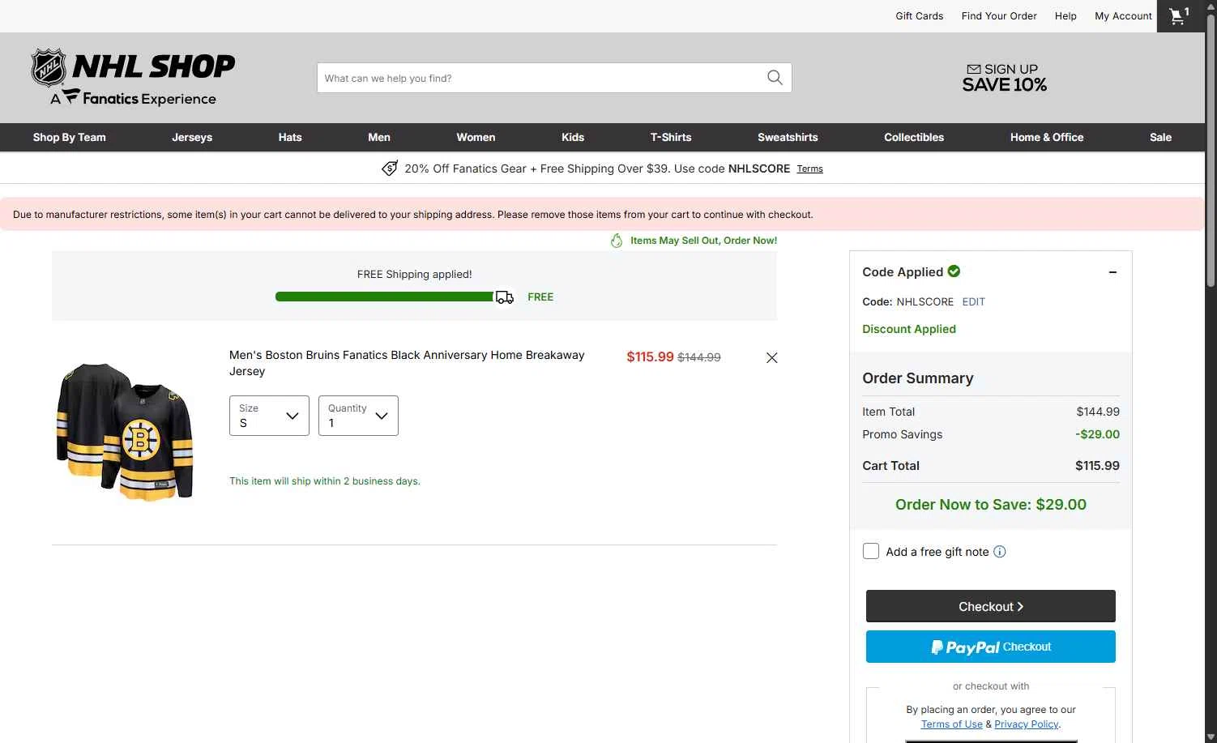Click the $115.99 sale price
1217x743 pixels.
(x=650, y=357)
